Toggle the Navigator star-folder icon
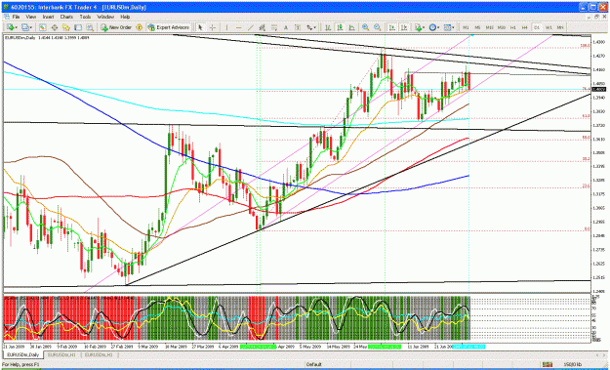This screenshot has width=610, height=370. pyautogui.click(x=66, y=27)
